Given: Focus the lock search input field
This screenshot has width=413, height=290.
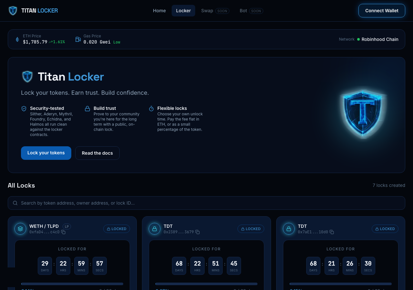Looking at the screenshot, I should [206, 203].
